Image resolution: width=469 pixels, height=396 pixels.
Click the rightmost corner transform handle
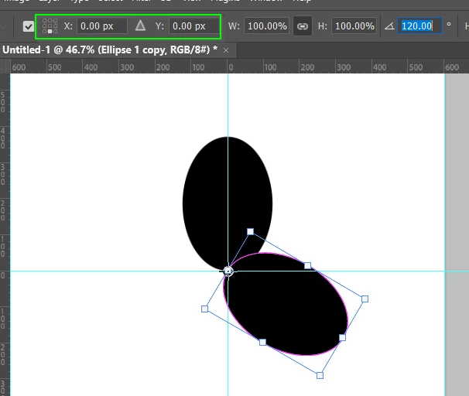365,299
